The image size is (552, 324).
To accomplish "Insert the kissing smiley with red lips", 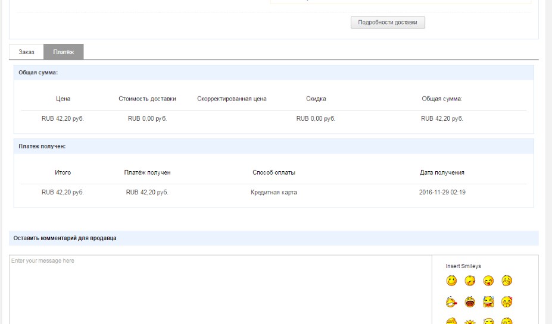I will (x=452, y=302).
